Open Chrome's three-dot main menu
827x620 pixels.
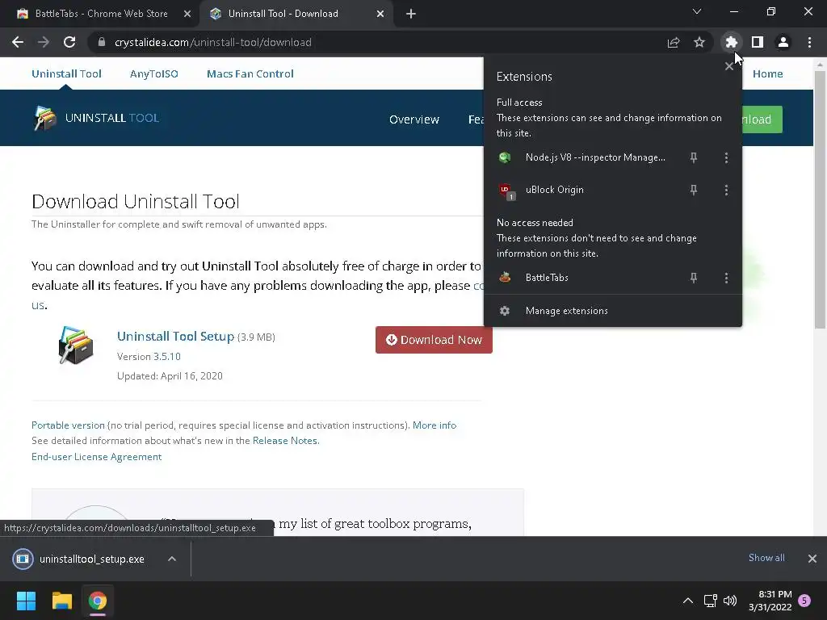click(x=809, y=42)
